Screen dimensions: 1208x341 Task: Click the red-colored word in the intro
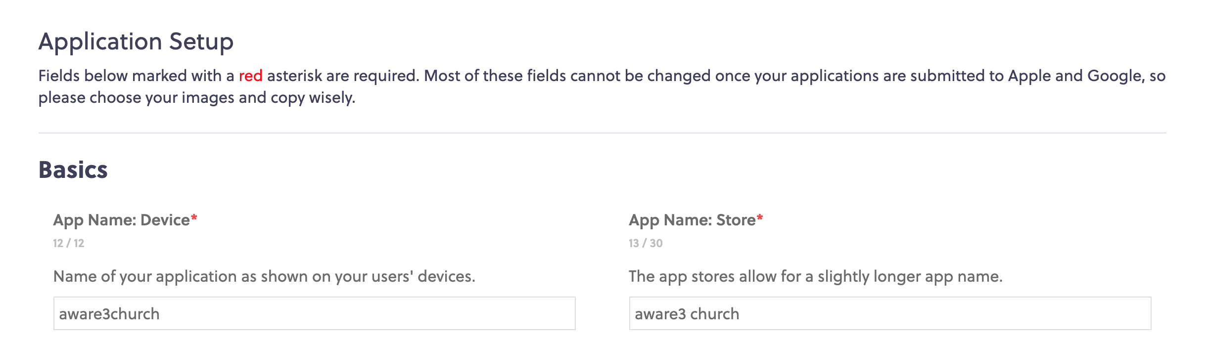point(251,76)
